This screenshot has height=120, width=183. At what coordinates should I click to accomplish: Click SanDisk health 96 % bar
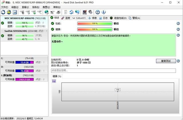coord(25,35)
